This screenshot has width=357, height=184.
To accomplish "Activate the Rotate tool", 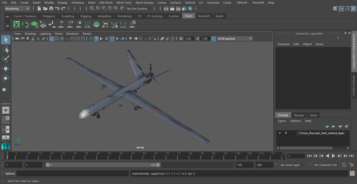I will 6,78.
